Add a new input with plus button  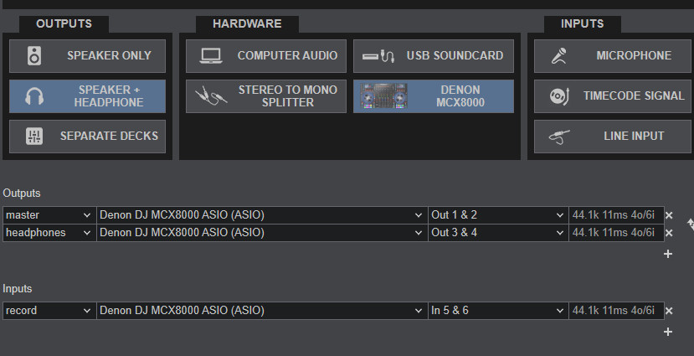pos(668,332)
